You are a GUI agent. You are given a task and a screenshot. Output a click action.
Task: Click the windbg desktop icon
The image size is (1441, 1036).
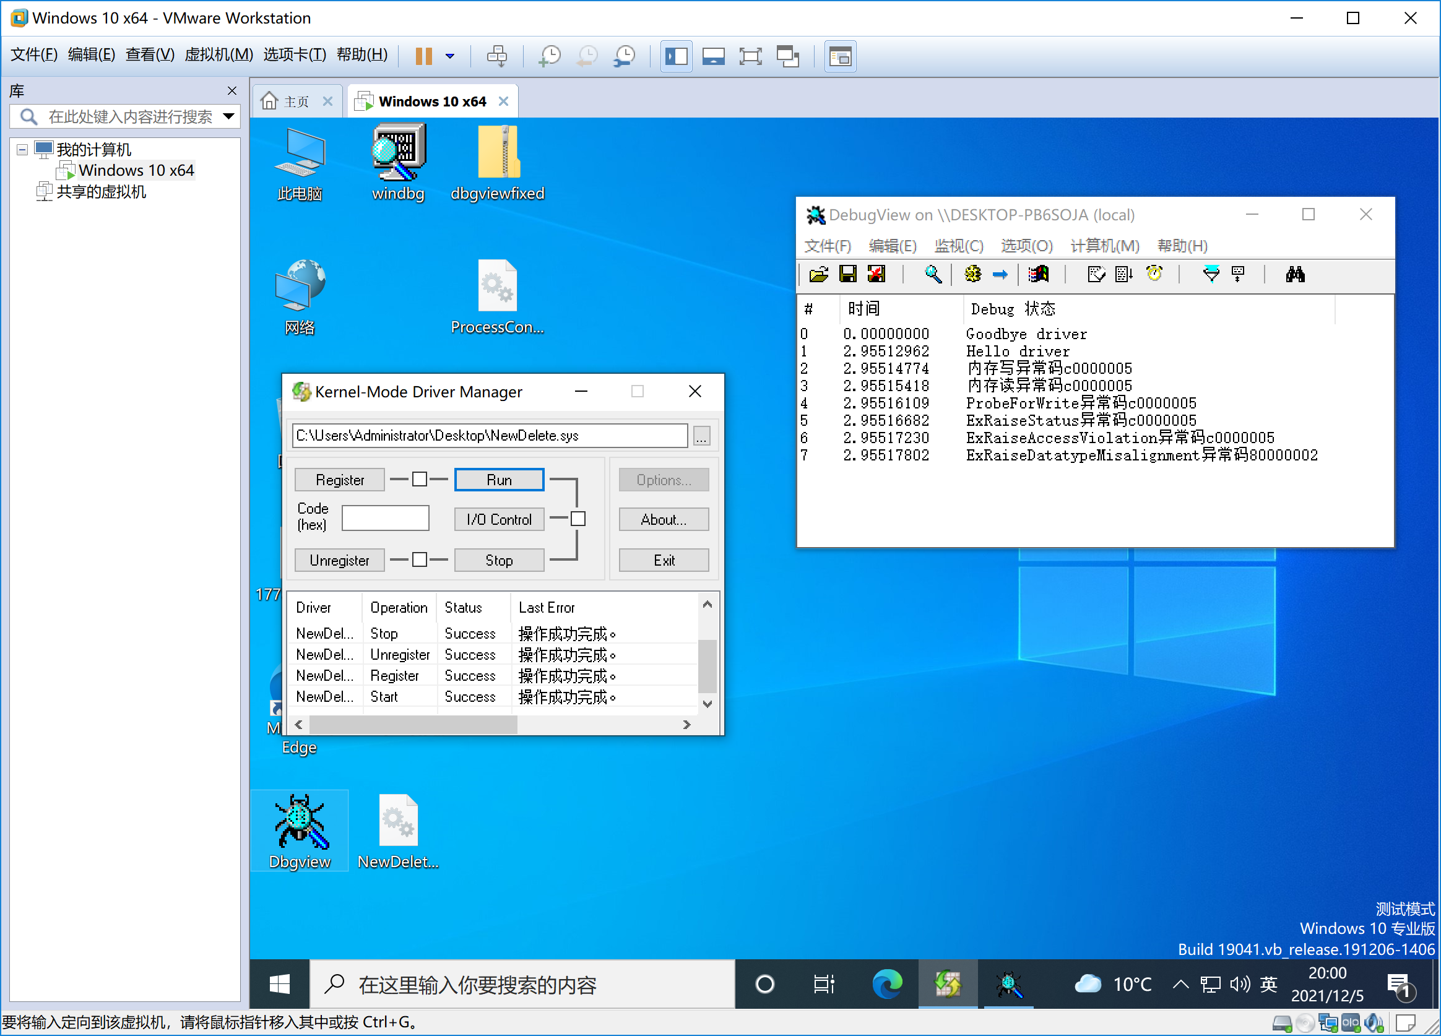coord(399,163)
